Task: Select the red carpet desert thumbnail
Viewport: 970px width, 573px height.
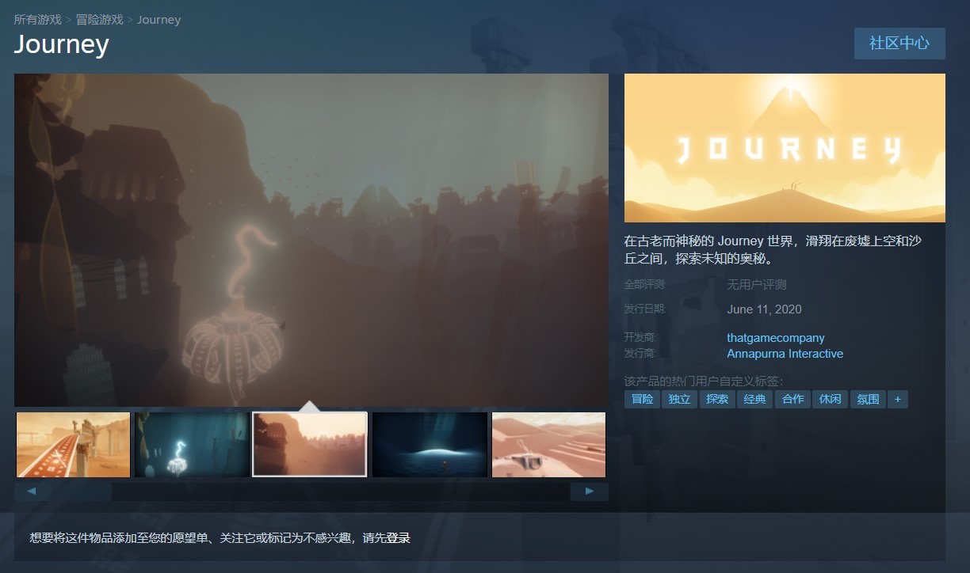Action: click(x=73, y=445)
